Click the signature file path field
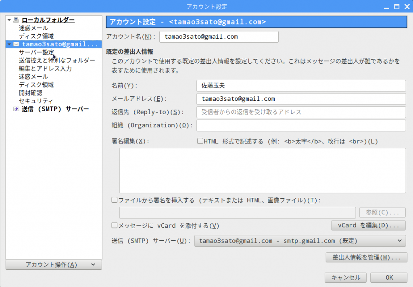413x287 pixels. 237,212
